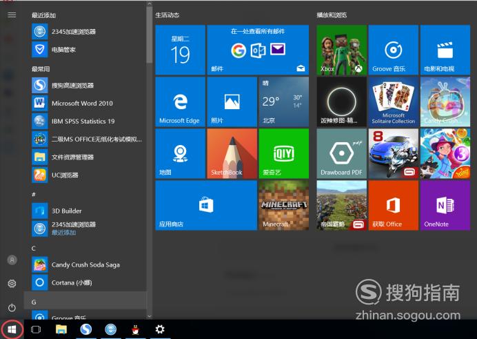Launch the SketchBook tile
This screenshot has width=477, height=339.
click(x=232, y=153)
